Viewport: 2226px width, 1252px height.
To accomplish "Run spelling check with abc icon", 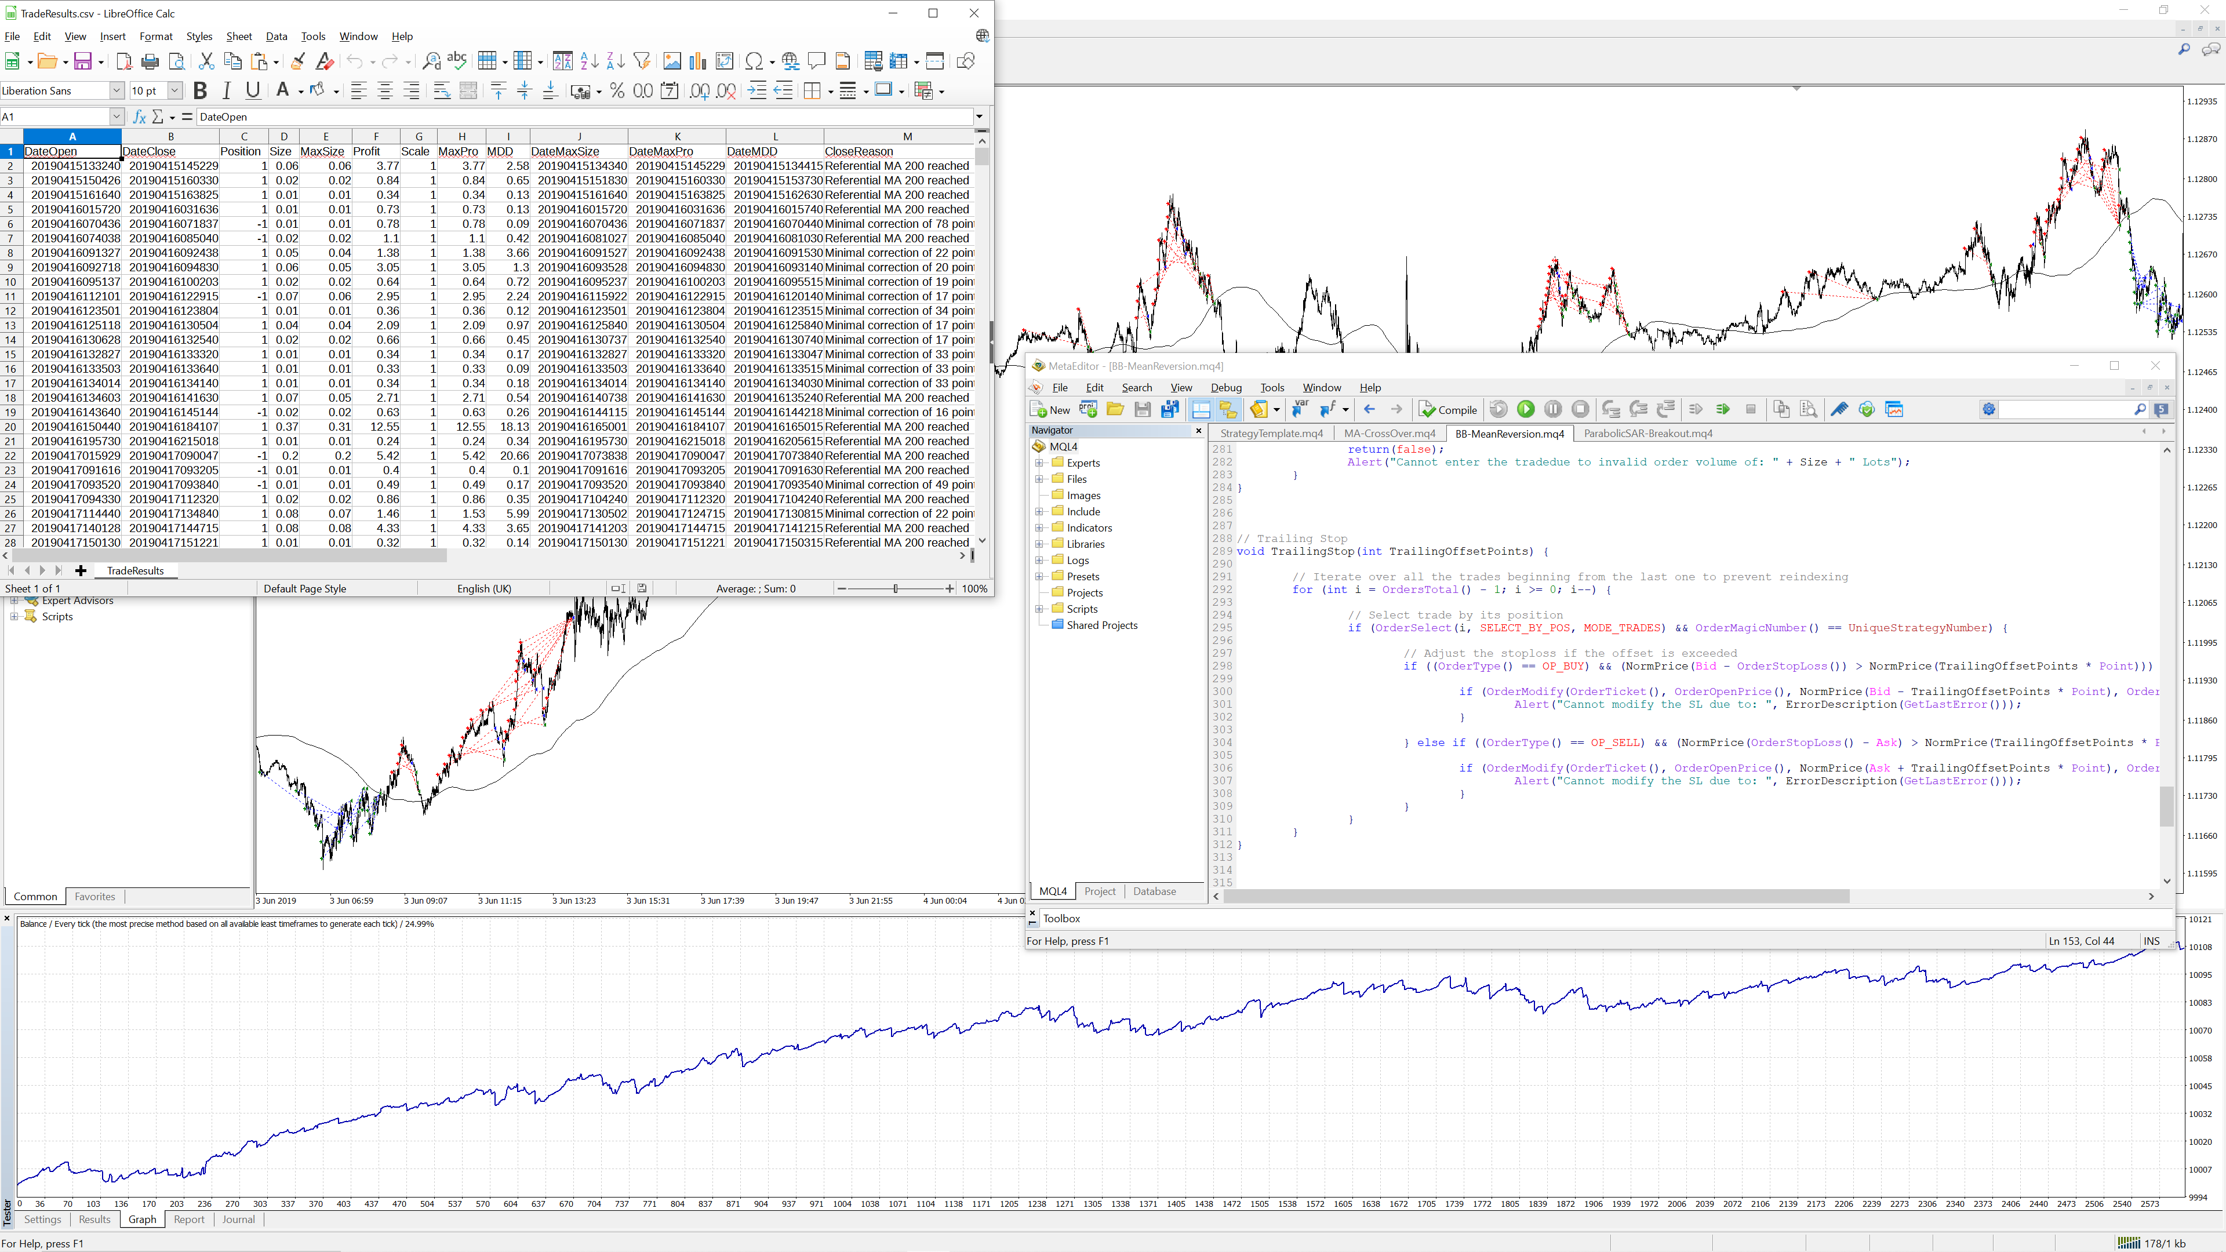I will coord(457,61).
